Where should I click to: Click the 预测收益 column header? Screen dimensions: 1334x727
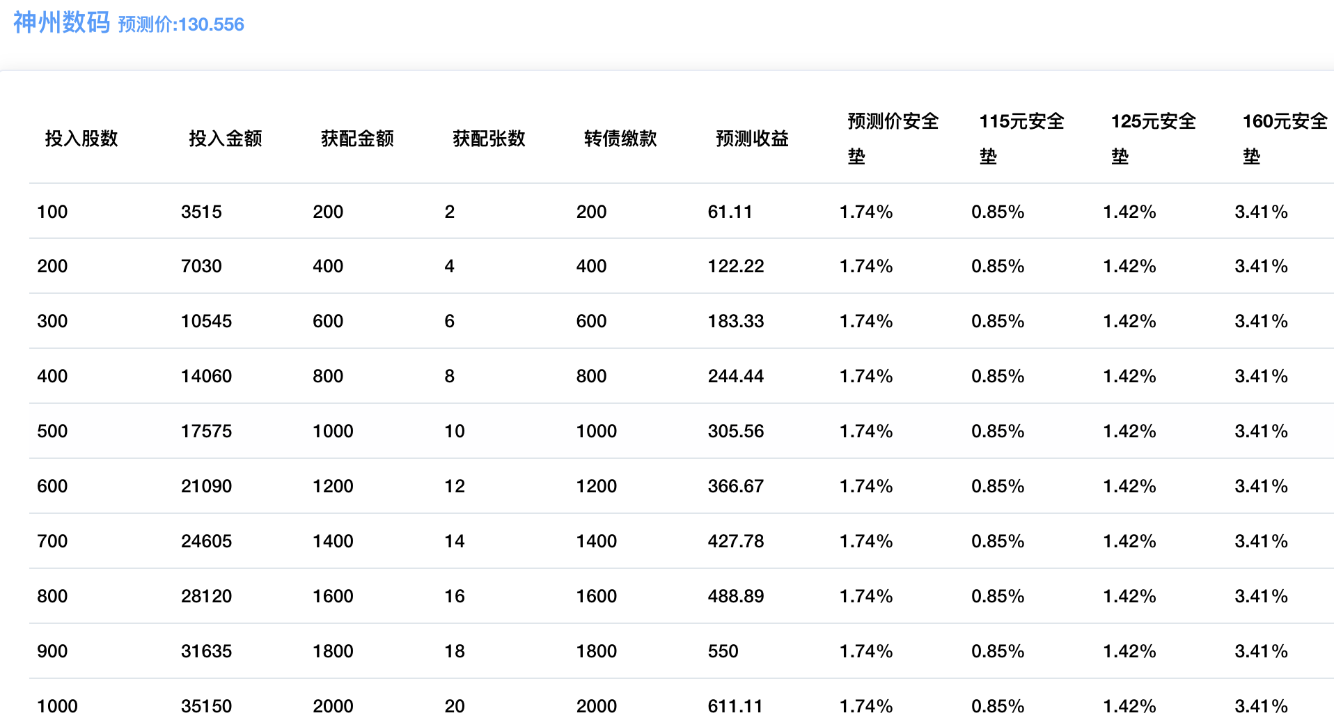click(x=752, y=139)
